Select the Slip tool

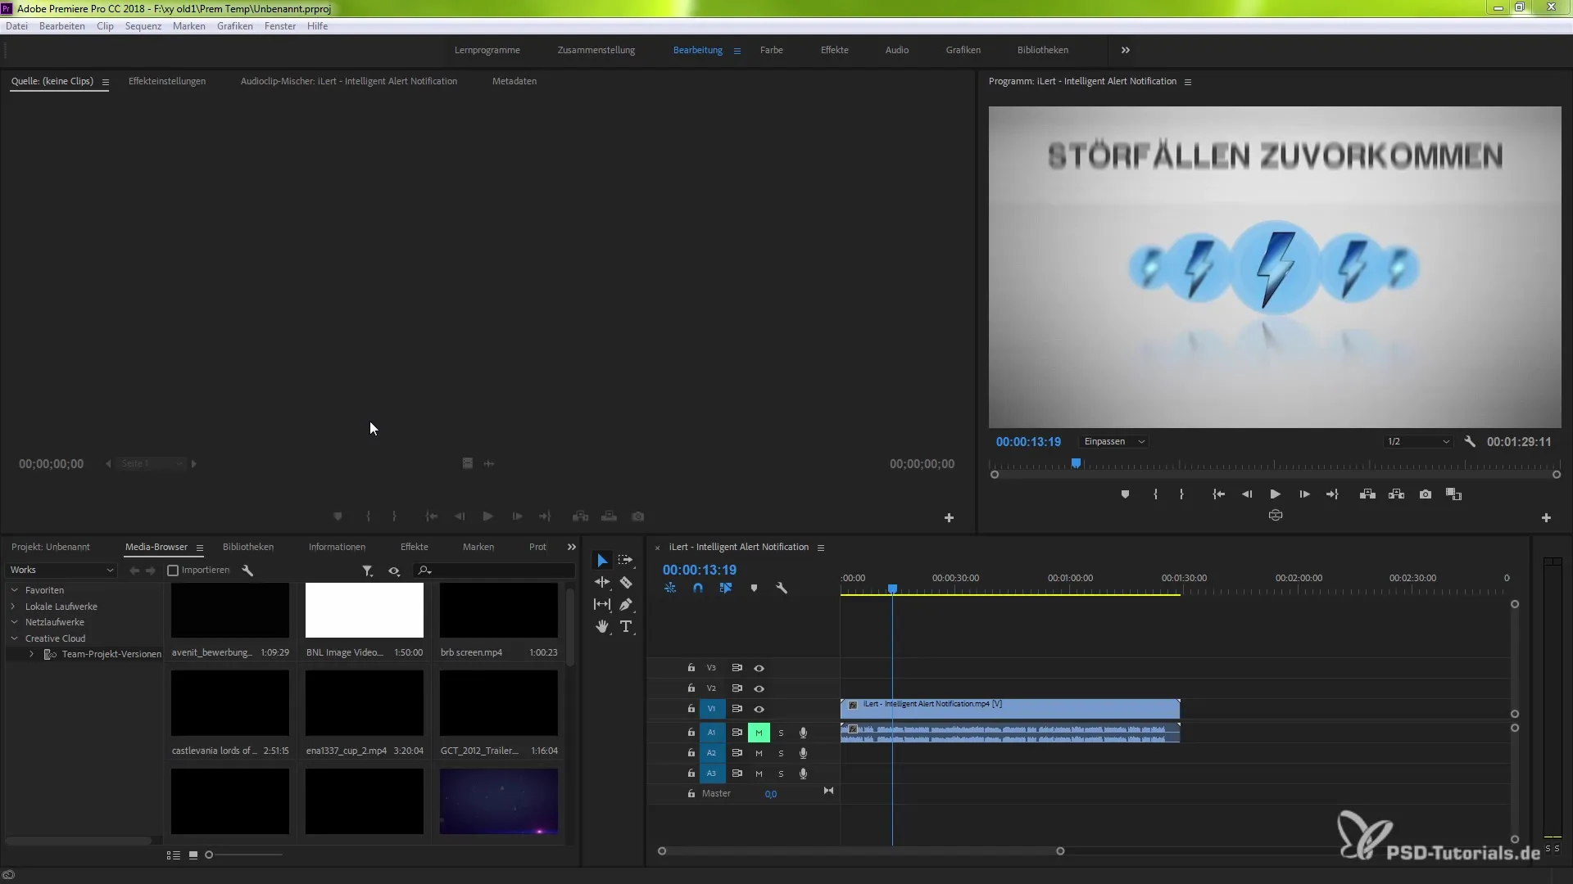coord(602,604)
